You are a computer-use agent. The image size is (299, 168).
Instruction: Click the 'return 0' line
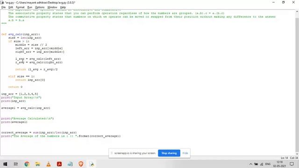[x=15, y=87]
